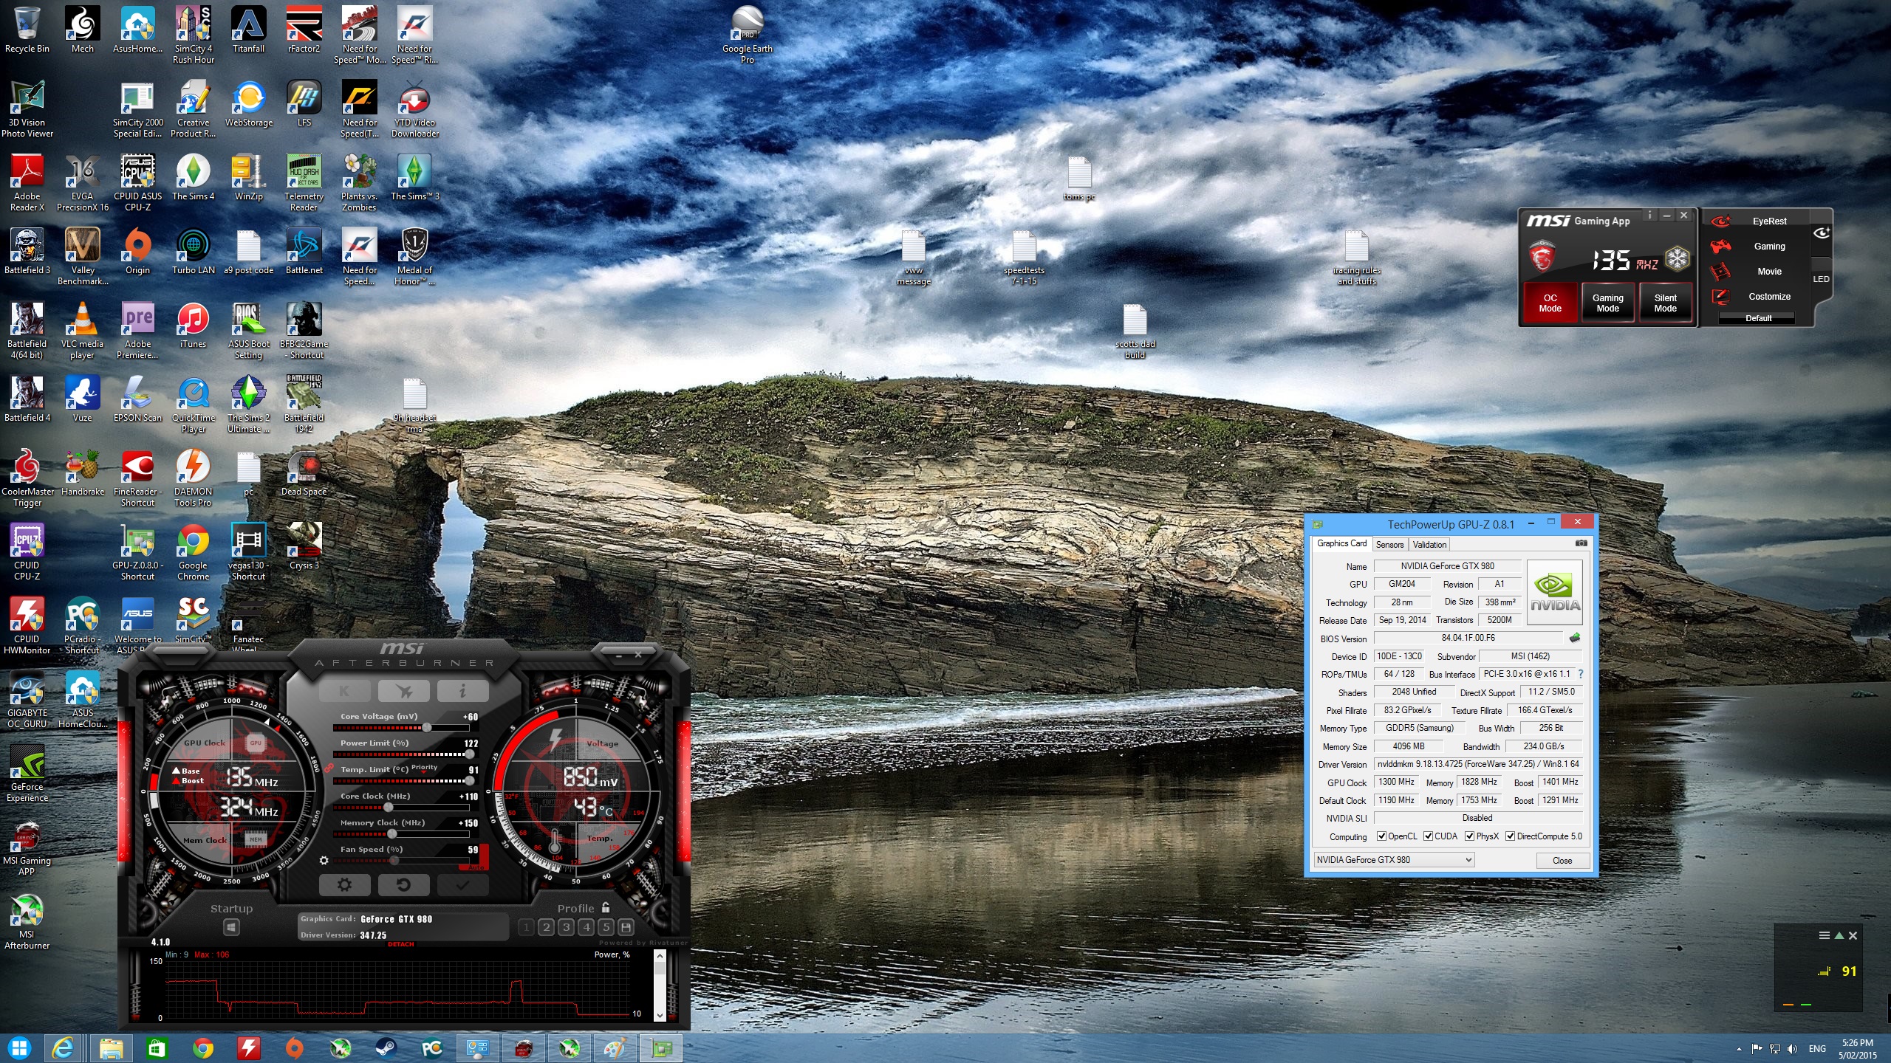Click Bus Interface question mark in GPU-Z
Viewport: 1891px width, 1063px height.
pyautogui.click(x=1581, y=674)
